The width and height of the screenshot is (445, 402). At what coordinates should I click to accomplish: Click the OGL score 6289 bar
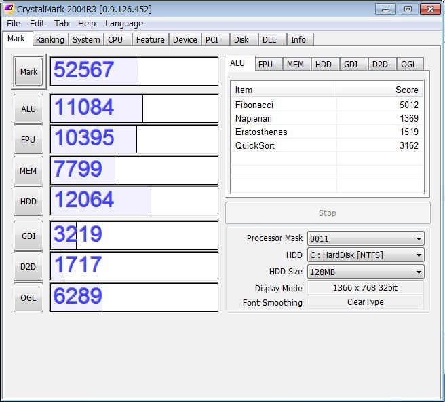pyautogui.click(x=134, y=297)
